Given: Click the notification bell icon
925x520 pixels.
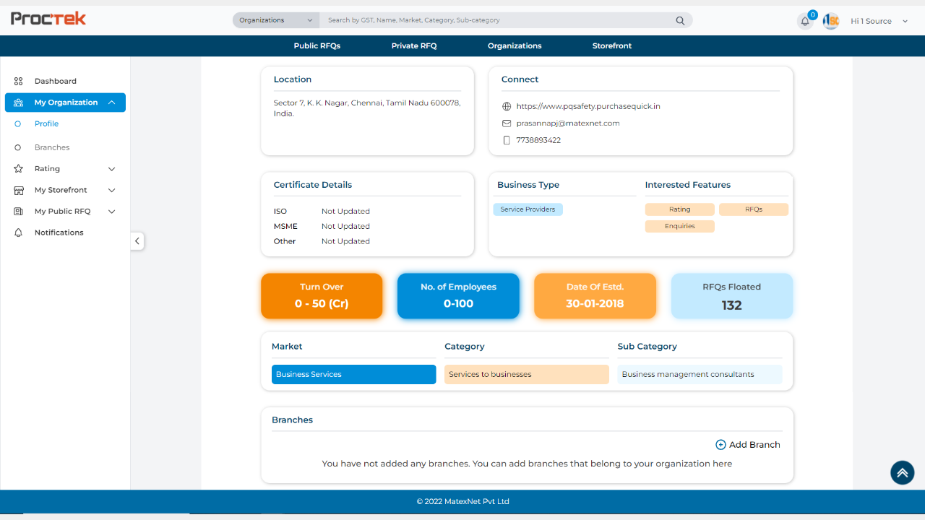Looking at the screenshot, I should click(805, 22).
